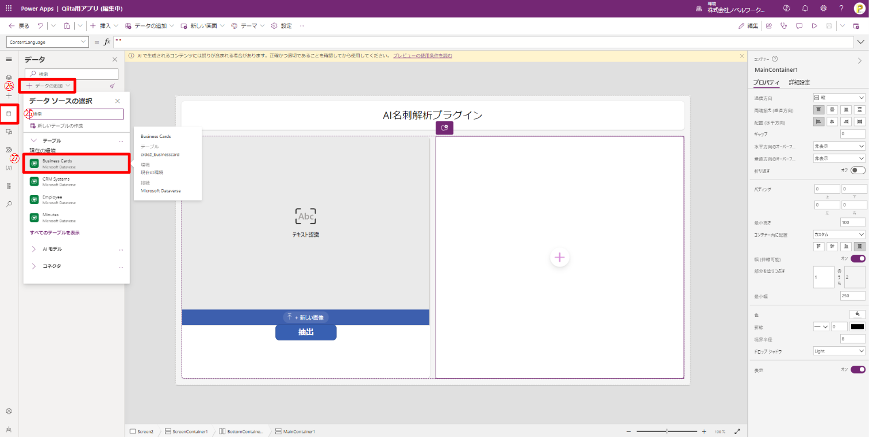Open the layout direction (通信方向) dropdown

tap(839, 98)
